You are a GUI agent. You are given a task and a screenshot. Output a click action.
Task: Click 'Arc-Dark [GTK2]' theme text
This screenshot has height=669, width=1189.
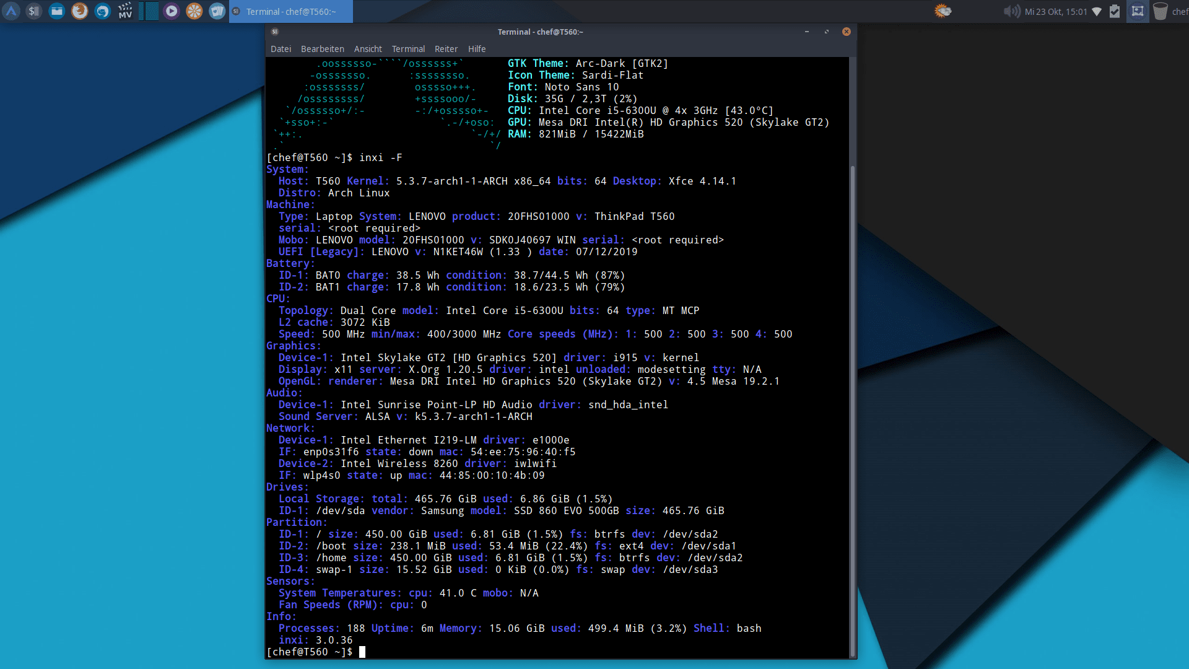622,63
